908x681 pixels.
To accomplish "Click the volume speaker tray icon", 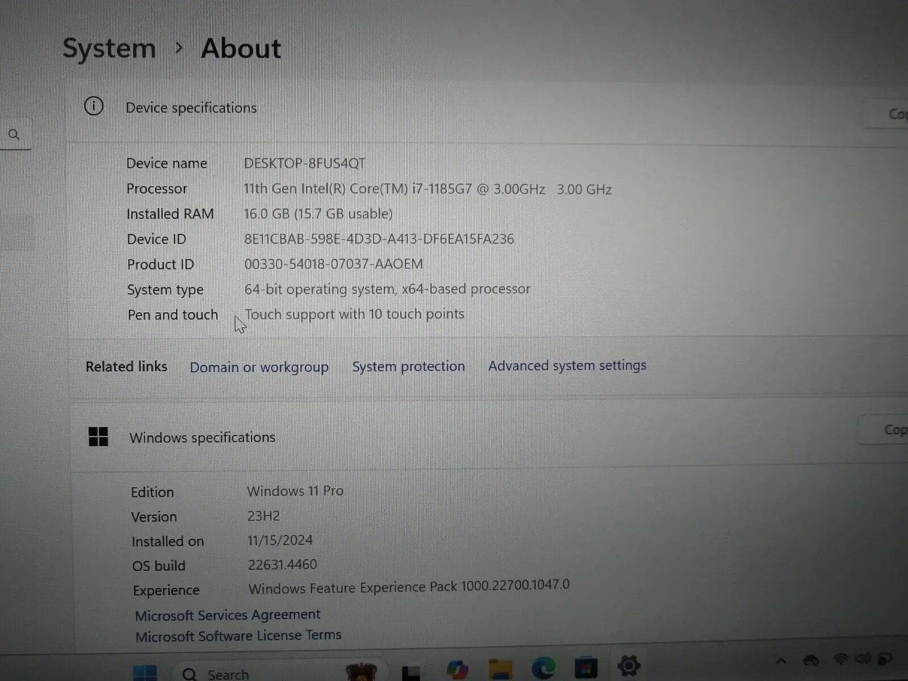I will [x=863, y=659].
